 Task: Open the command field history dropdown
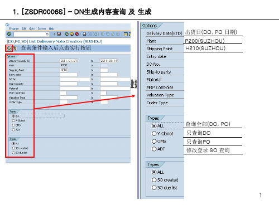point(47,34)
